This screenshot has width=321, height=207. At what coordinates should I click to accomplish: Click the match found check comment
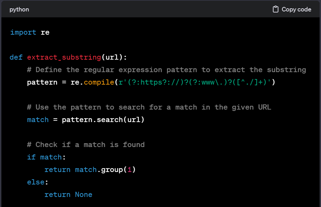click(x=85, y=145)
